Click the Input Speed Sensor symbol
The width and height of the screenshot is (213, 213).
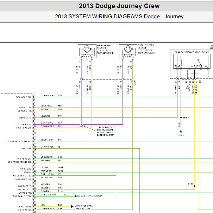click(x=87, y=51)
